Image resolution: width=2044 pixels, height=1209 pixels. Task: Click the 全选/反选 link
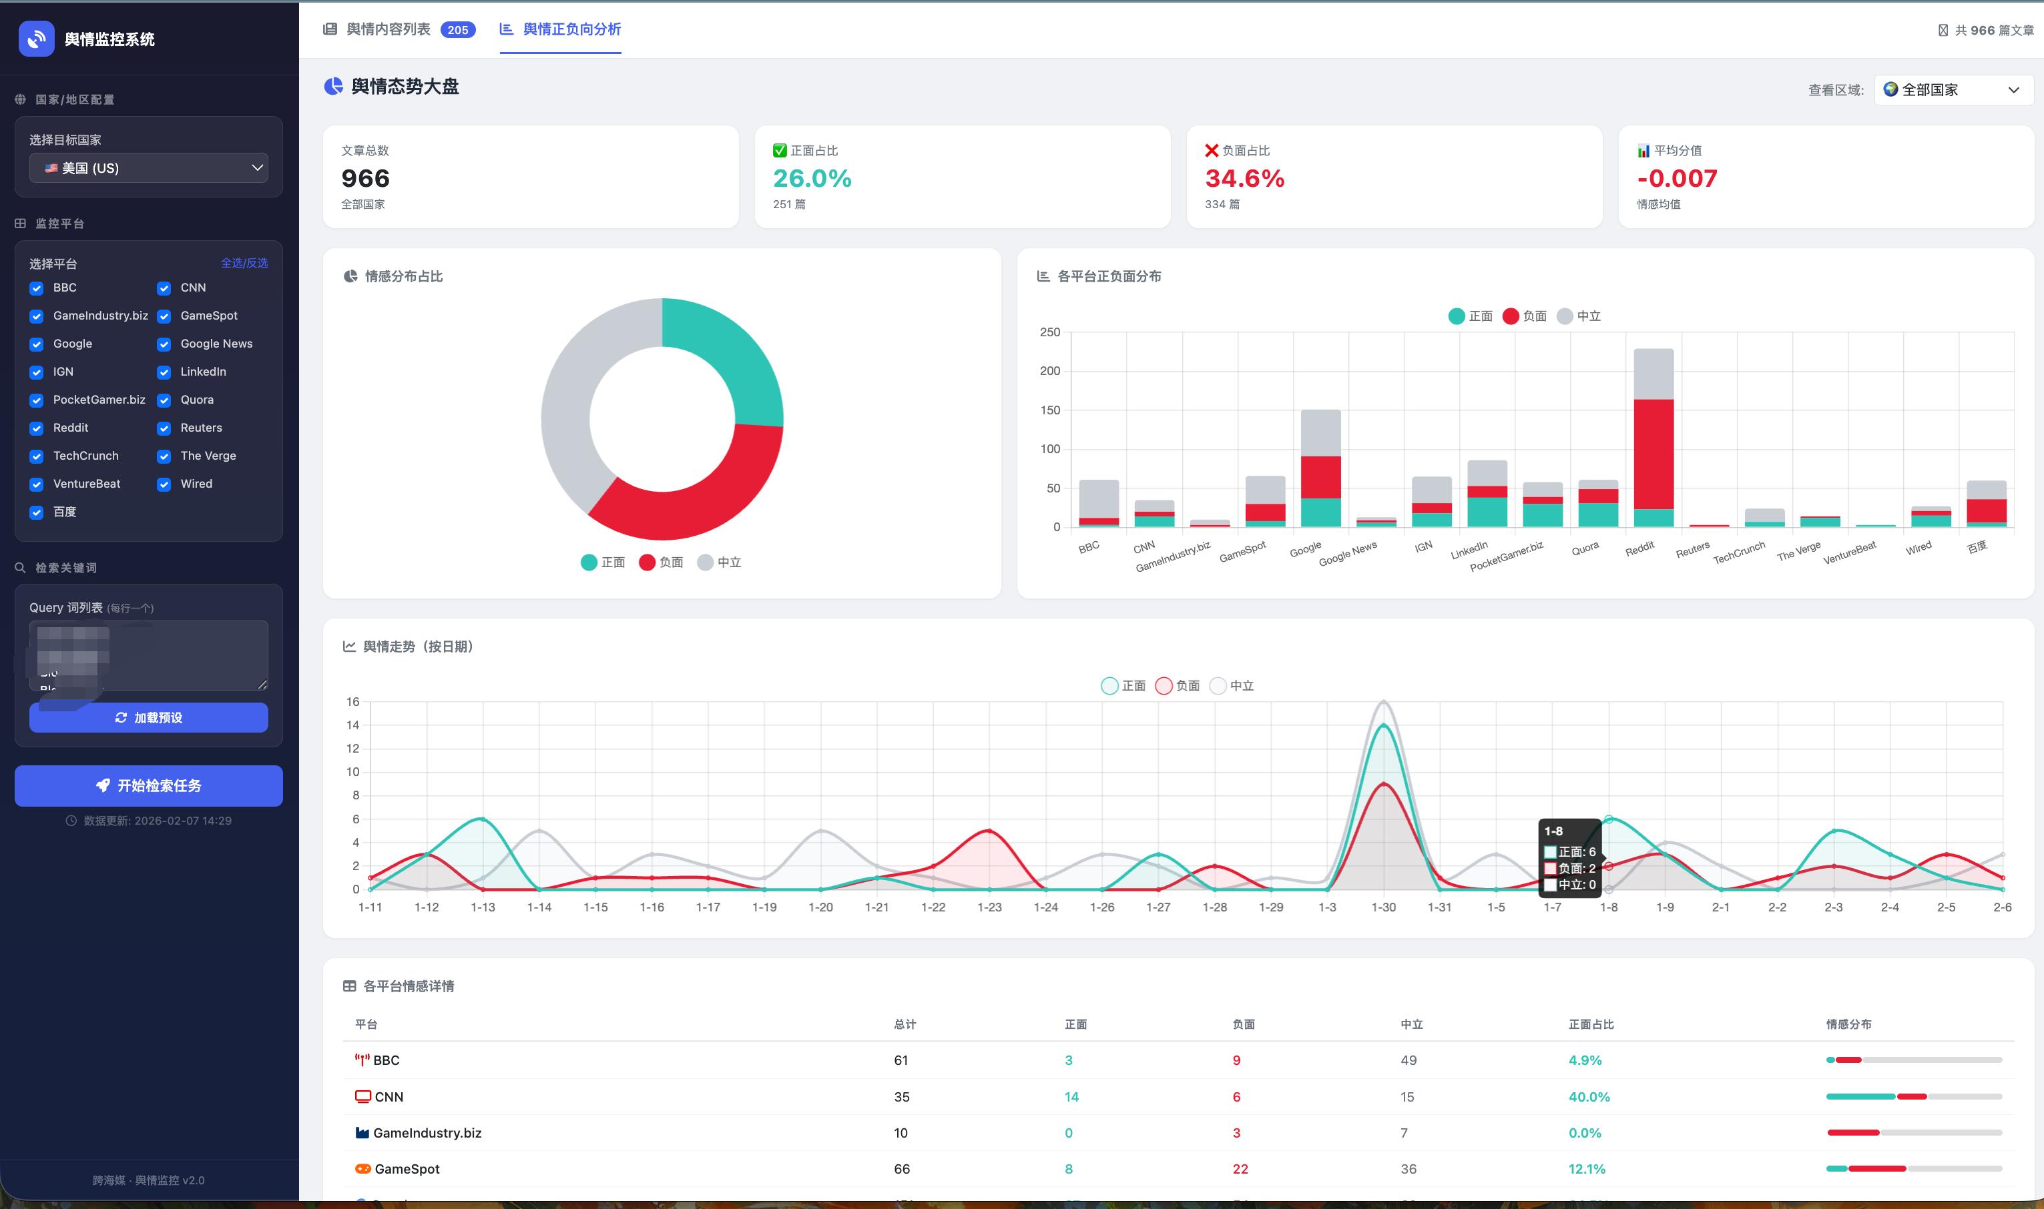click(x=244, y=263)
